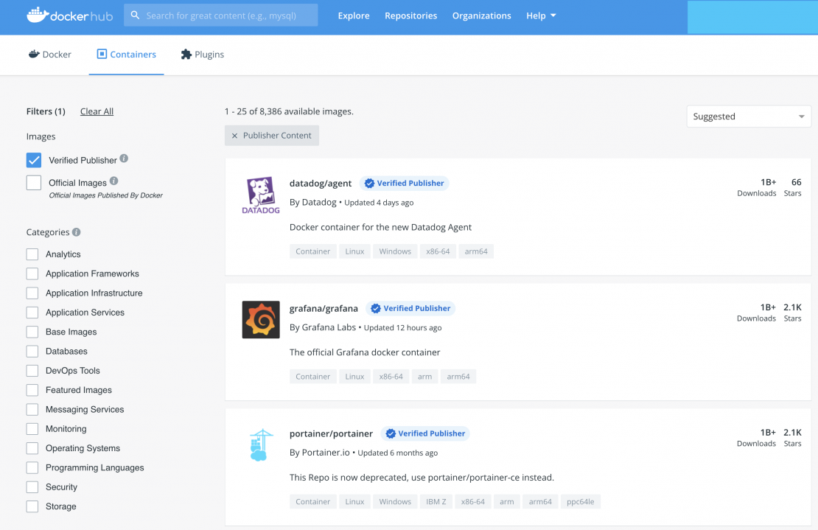Check the Databases category filter
The height and width of the screenshot is (530, 818).
pos(32,352)
